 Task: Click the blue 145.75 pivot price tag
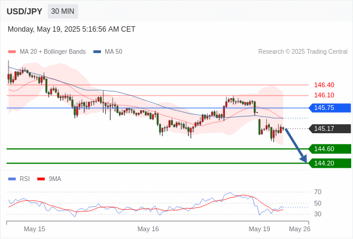click(x=330, y=108)
